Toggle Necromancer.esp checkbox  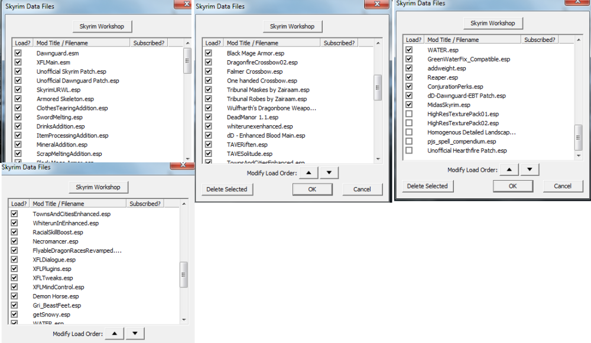coord(14,241)
